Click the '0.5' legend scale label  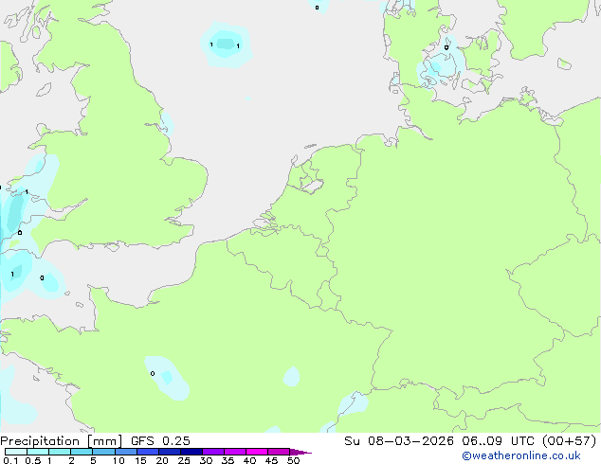[33, 460]
